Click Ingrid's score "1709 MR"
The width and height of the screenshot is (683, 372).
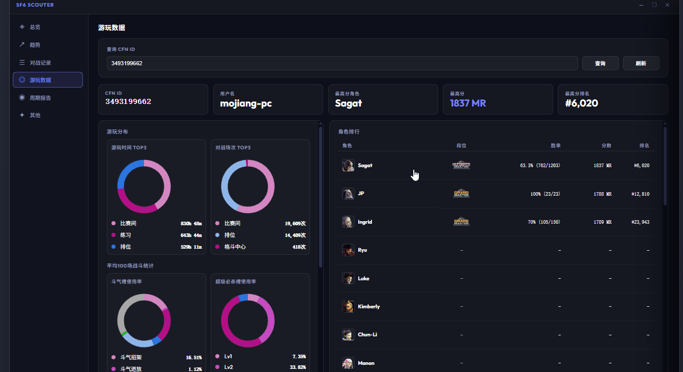(603, 222)
